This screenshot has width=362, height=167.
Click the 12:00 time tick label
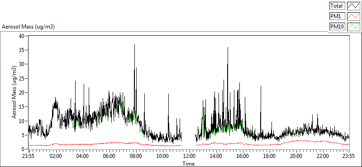pos(190,156)
